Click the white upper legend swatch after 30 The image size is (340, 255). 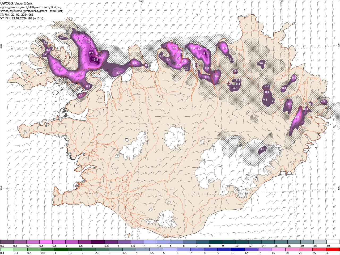pos(333,242)
